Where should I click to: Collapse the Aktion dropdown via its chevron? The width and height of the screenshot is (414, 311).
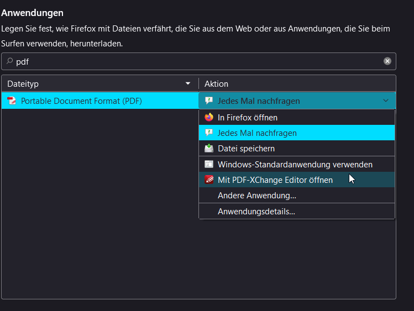coord(385,101)
